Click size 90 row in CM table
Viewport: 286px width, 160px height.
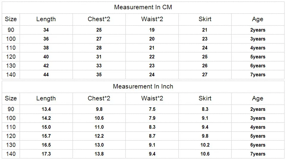pyautogui.click(x=143, y=30)
